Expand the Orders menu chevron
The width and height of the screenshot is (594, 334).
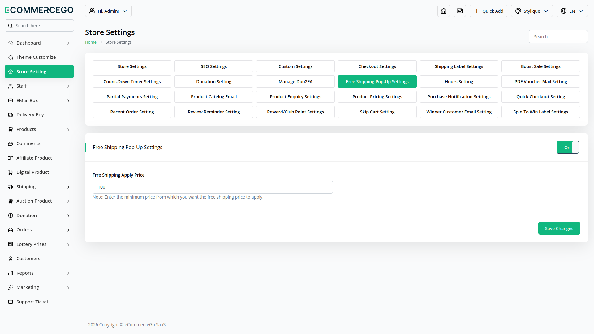[68, 230]
